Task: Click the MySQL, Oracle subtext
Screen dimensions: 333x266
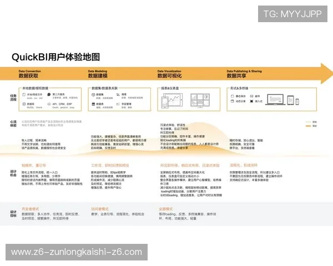Action: coord(34,108)
